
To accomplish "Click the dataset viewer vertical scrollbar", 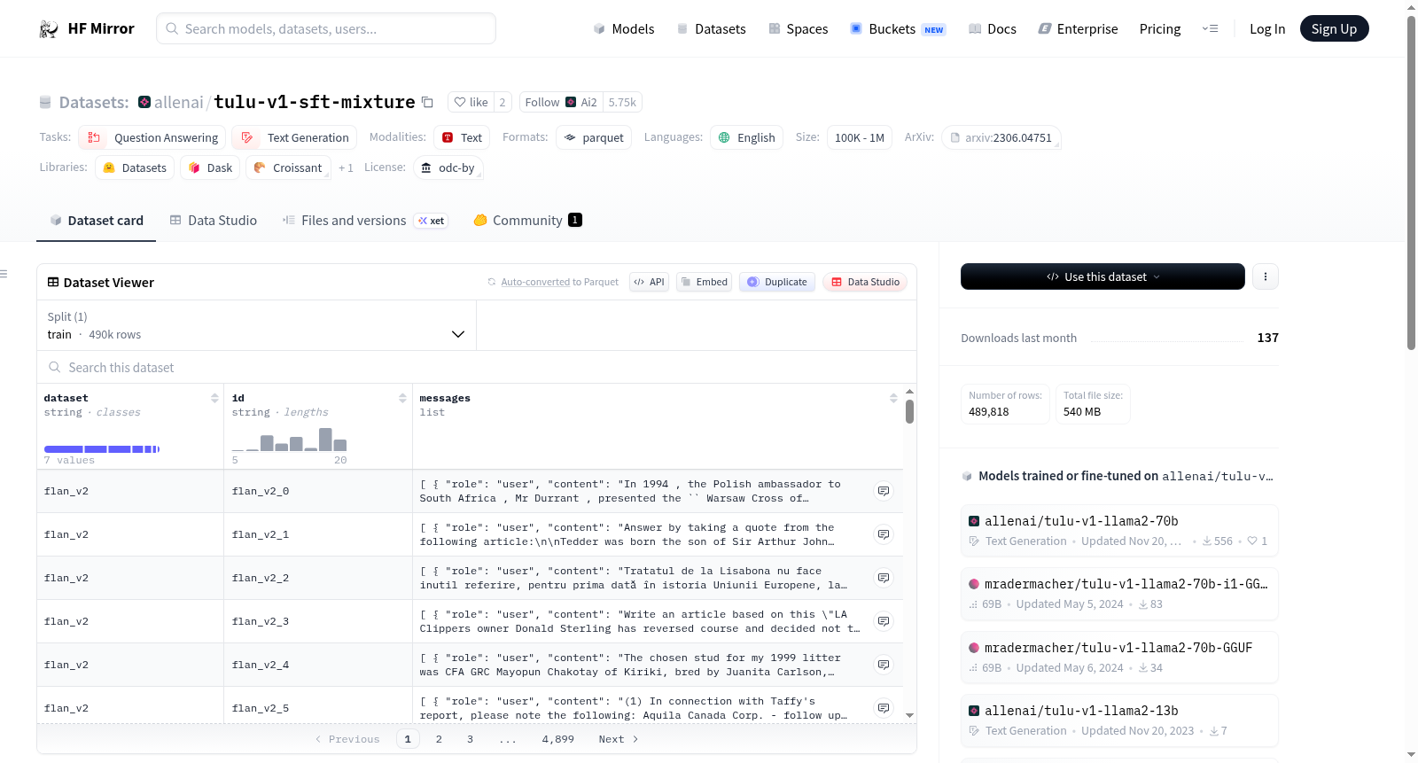I will tap(909, 412).
